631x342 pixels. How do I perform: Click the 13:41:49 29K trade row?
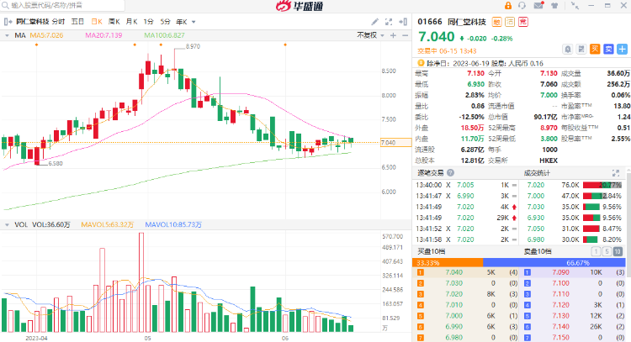pyautogui.click(x=466, y=218)
